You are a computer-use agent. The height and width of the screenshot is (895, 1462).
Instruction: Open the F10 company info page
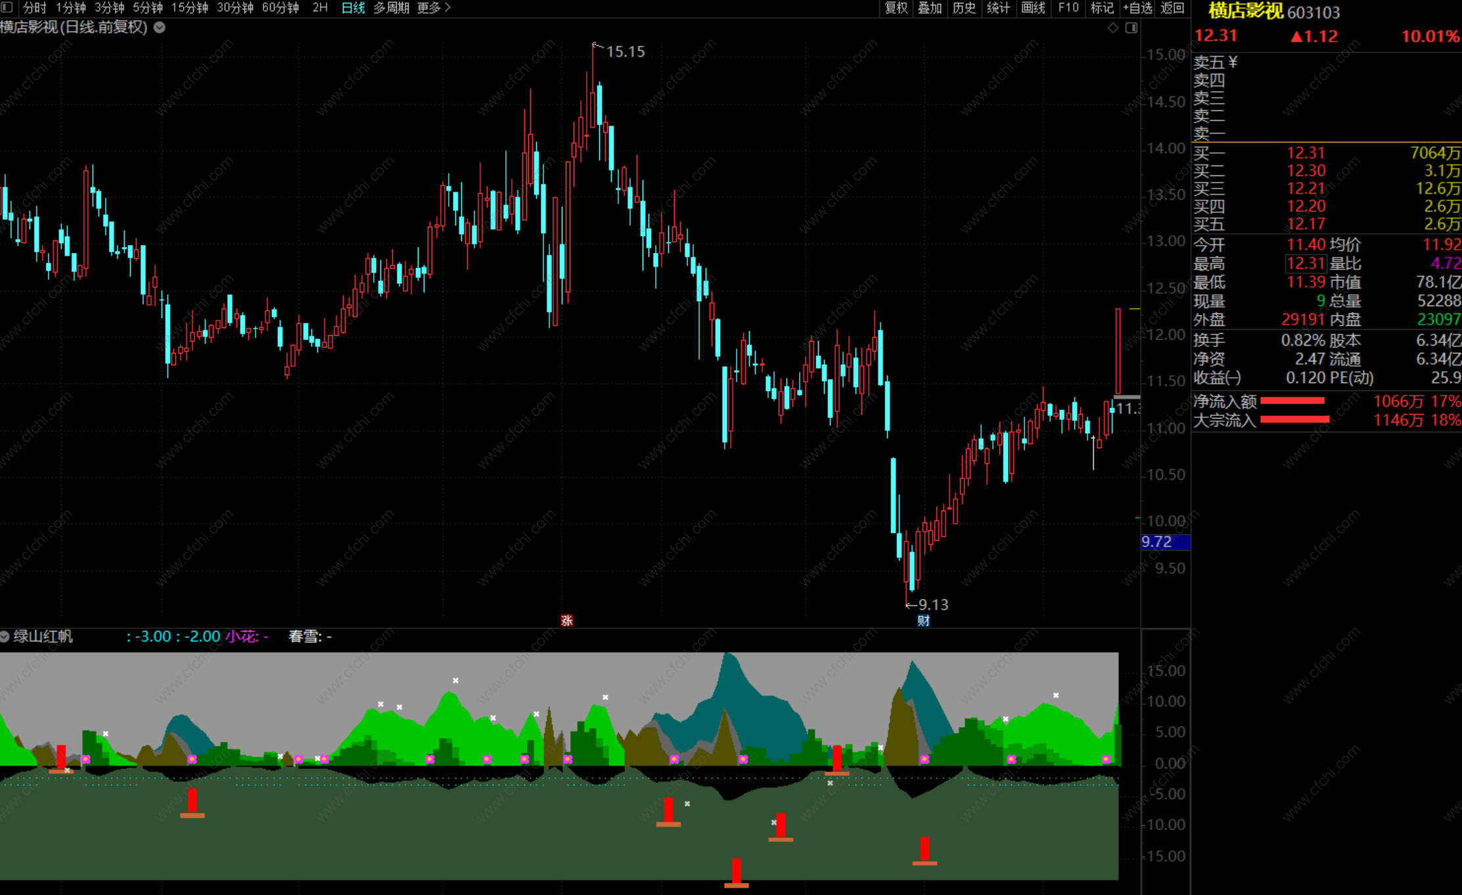click(1068, 8)
